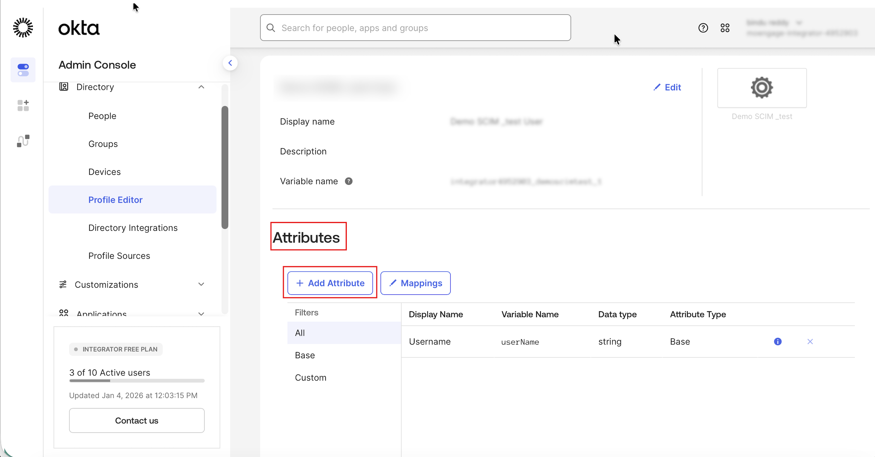Open the user account dropdown arrow
The height and width of the screenshot is (457, 875).
click(x=799, y=23)
